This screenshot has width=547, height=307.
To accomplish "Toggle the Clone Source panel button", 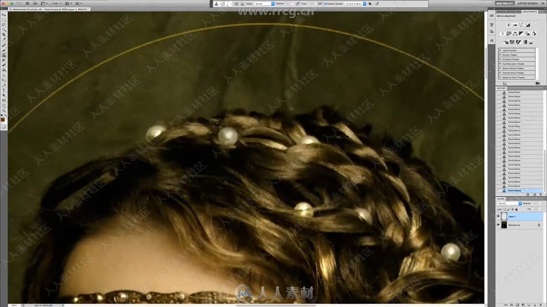I will pyautogui.click(x=243, y=4).
